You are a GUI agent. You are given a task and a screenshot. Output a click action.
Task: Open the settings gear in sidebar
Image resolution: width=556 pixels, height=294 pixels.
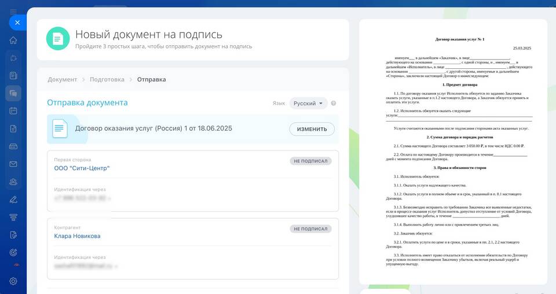coord(13,281)
